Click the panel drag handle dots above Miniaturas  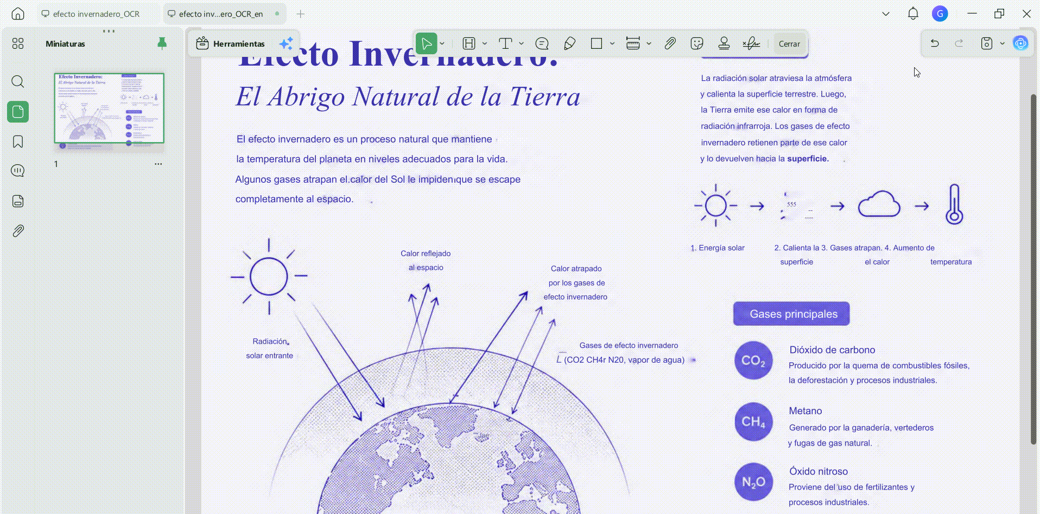(x=109, y=31)
